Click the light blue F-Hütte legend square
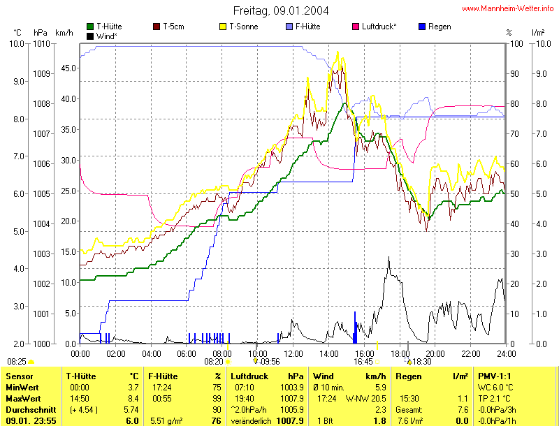This screenshot has height=426, width=559. (x=289, y=27)
